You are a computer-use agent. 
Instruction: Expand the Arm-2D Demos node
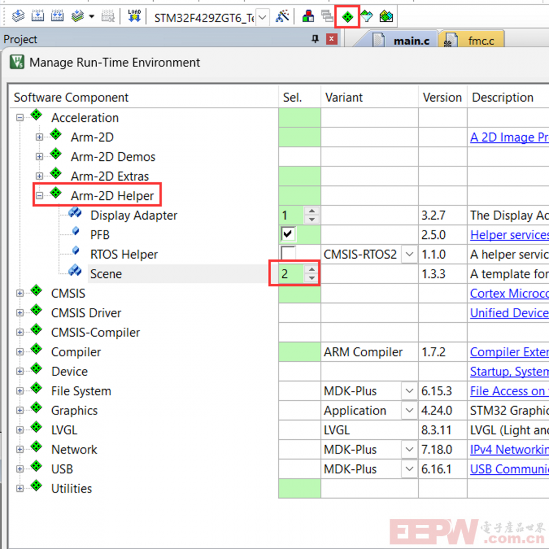click(x=40, y=157)
